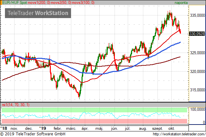
Task: Open the workstation.teletrader.com link
Action: (x=179, y=134)
